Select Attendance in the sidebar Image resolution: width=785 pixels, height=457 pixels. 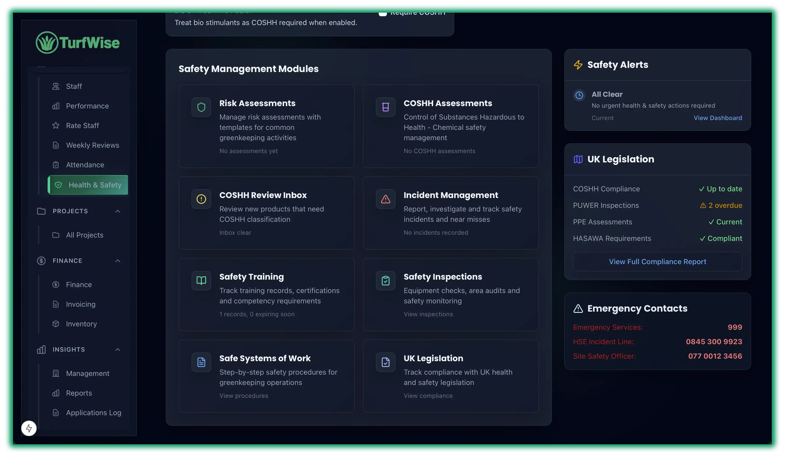point(85,164)
